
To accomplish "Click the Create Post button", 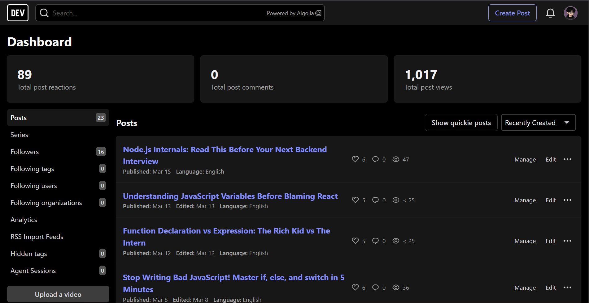I will pos(512,13).
